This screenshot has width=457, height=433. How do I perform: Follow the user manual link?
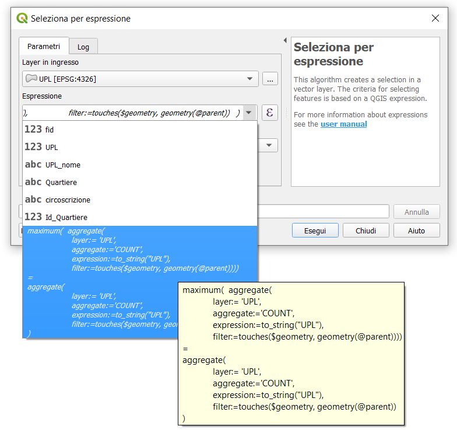tap(343, 124)
